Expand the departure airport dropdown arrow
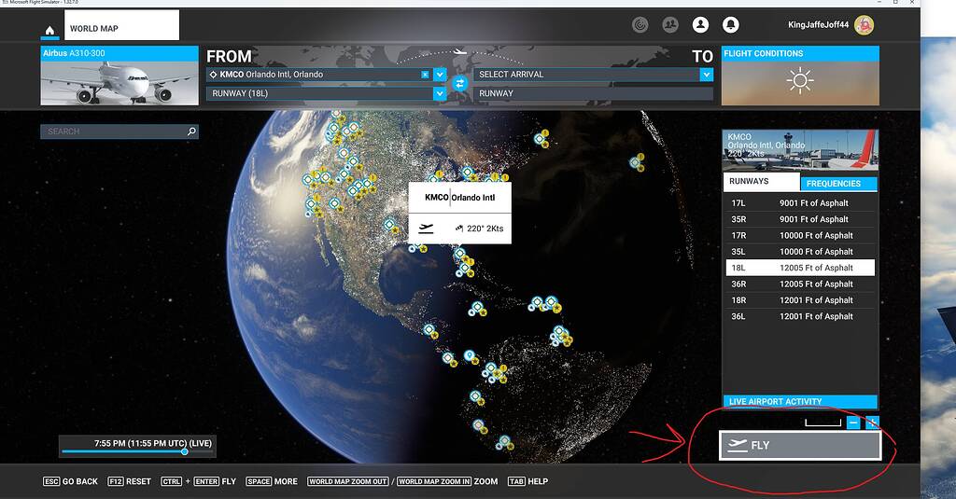Viewport: 956px width, 499px height. (440, 75)
